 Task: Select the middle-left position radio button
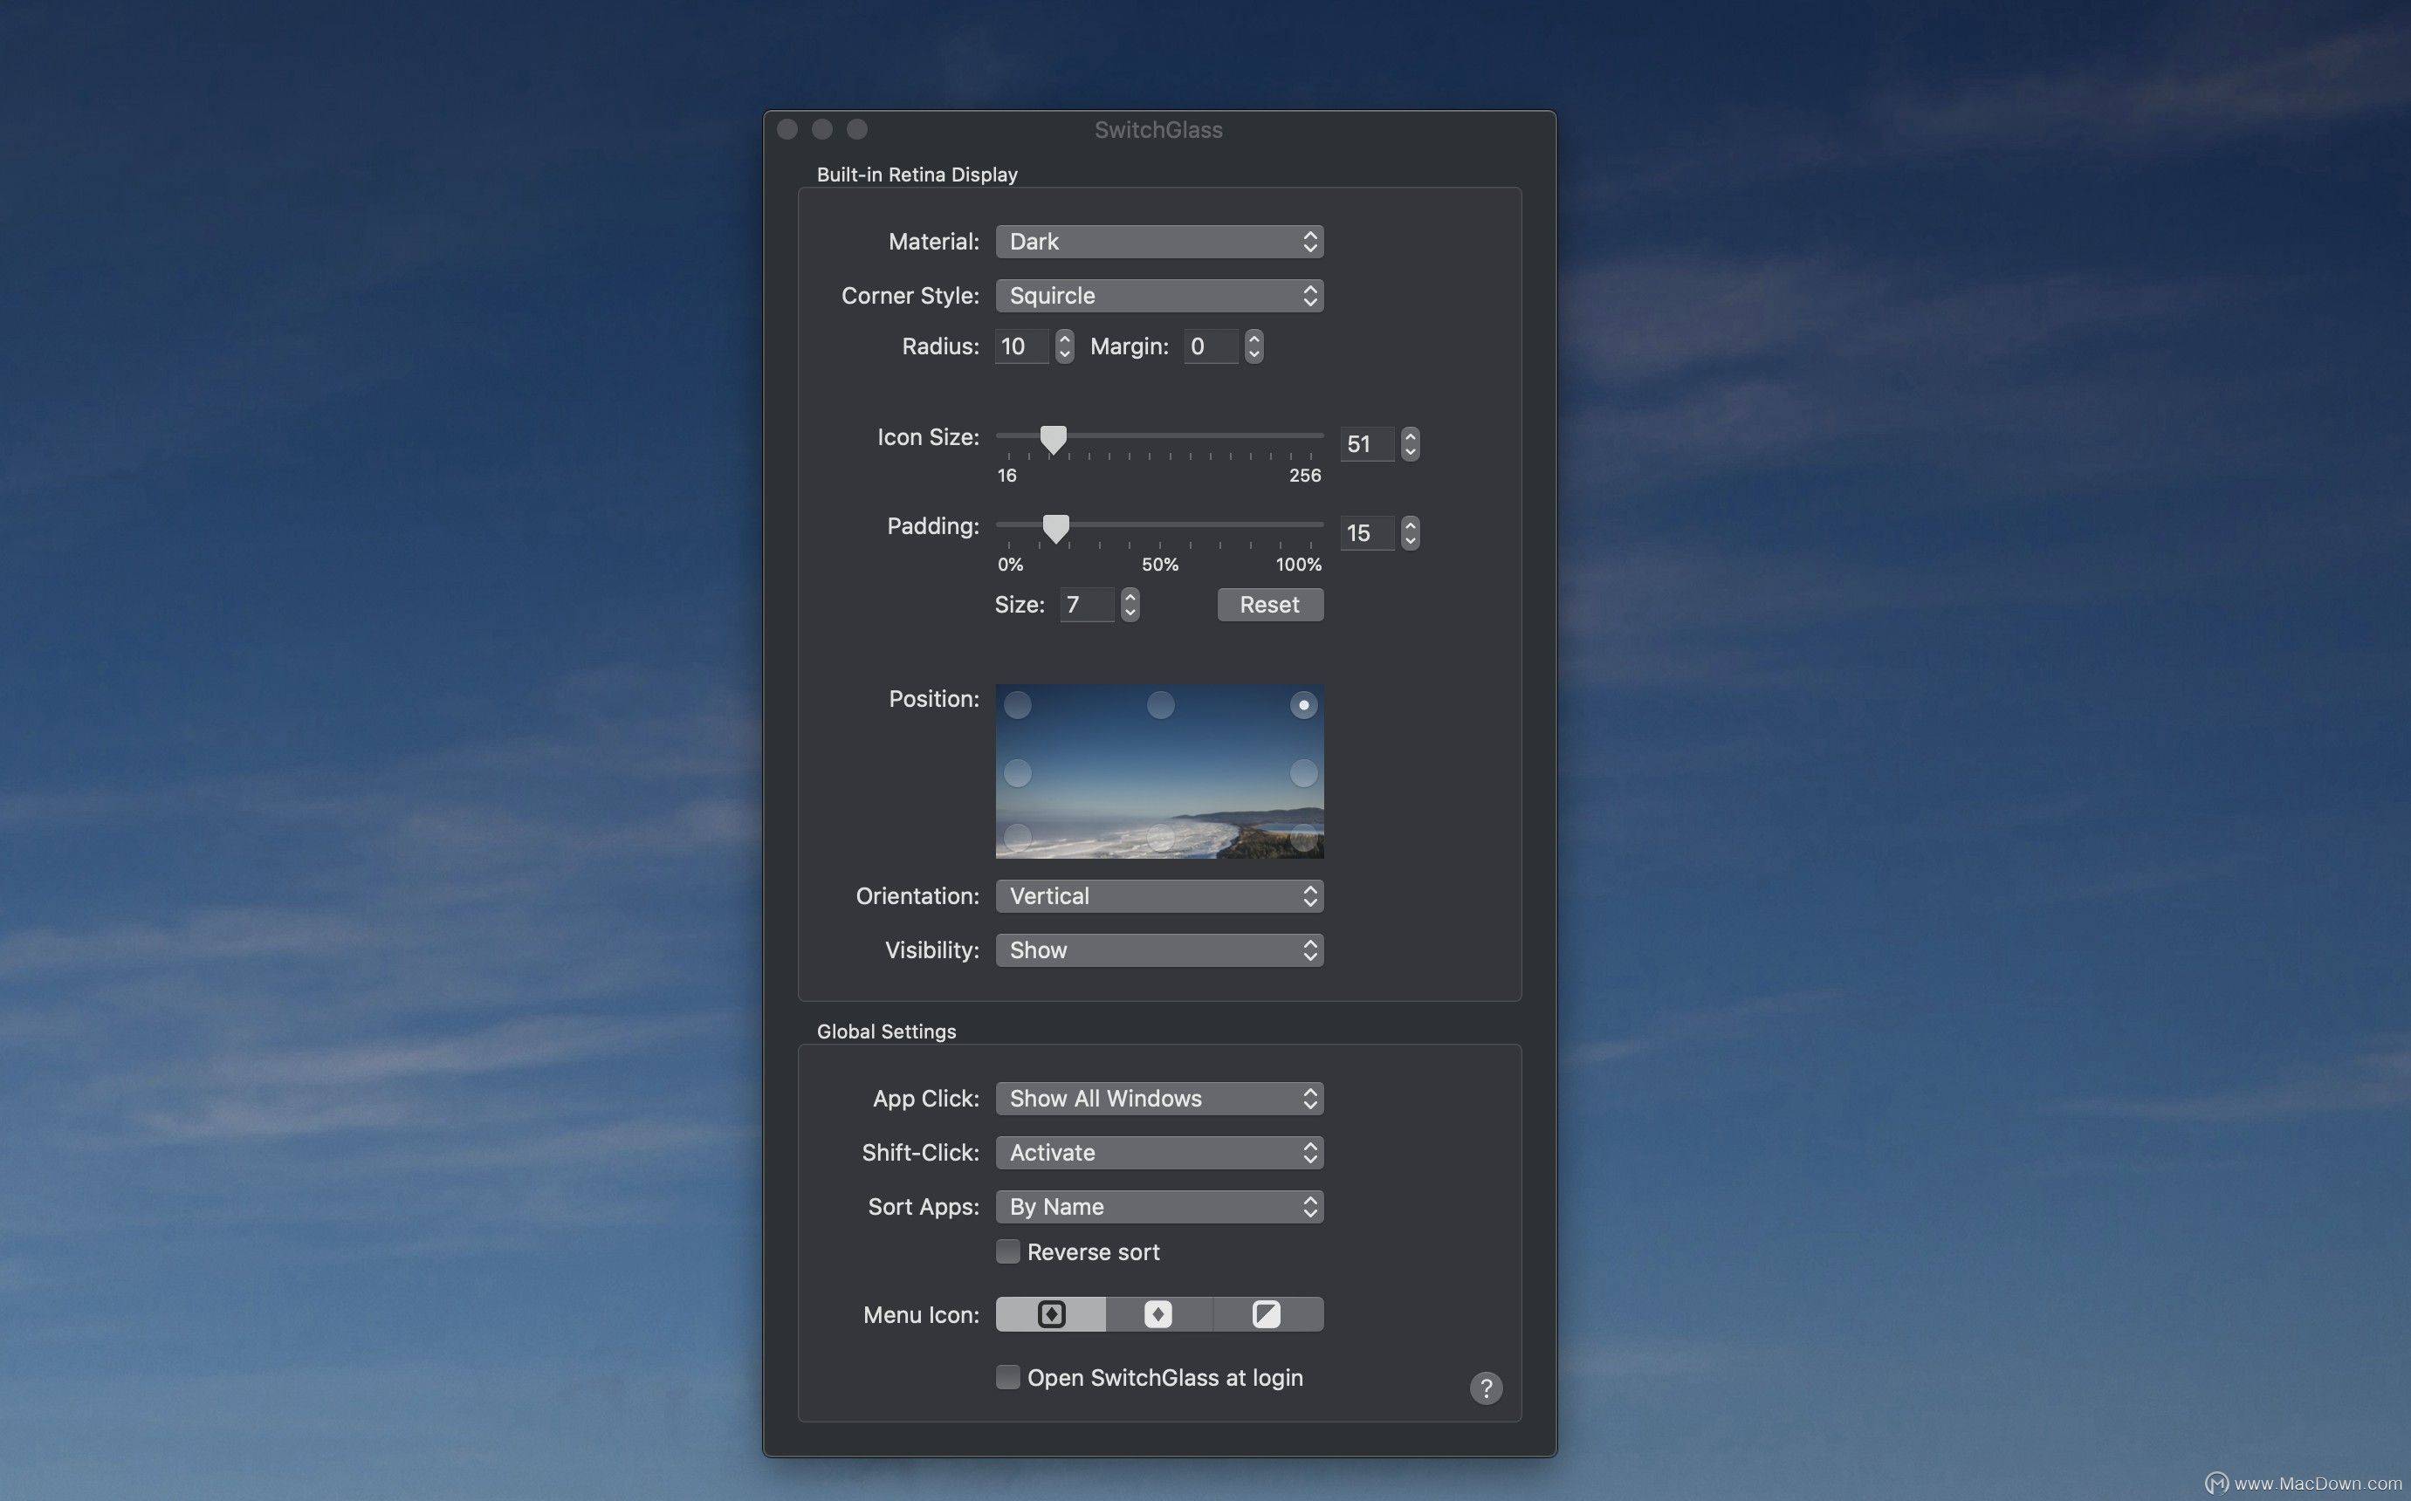pyautogui.click(x=1018, y=772)
